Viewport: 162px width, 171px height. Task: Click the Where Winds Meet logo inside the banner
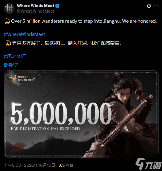[x=22, y=79]
